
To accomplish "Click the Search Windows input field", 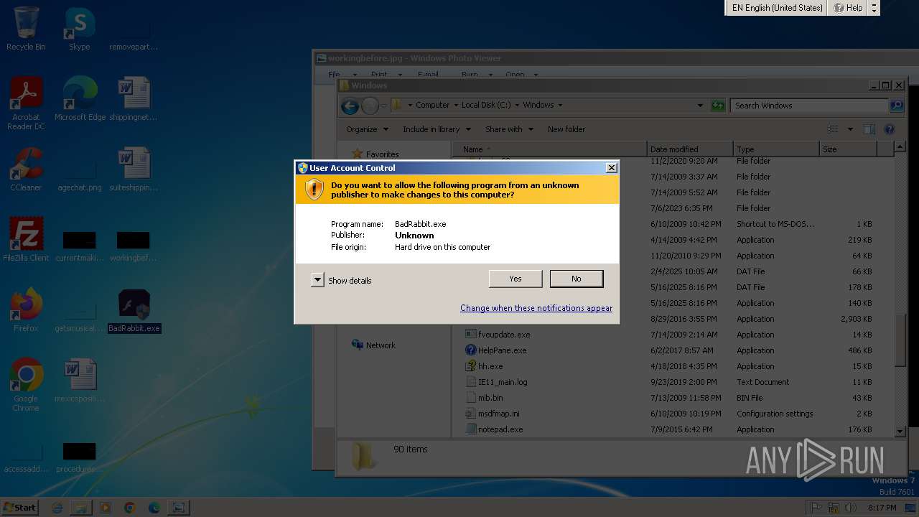I will point(809,106).
